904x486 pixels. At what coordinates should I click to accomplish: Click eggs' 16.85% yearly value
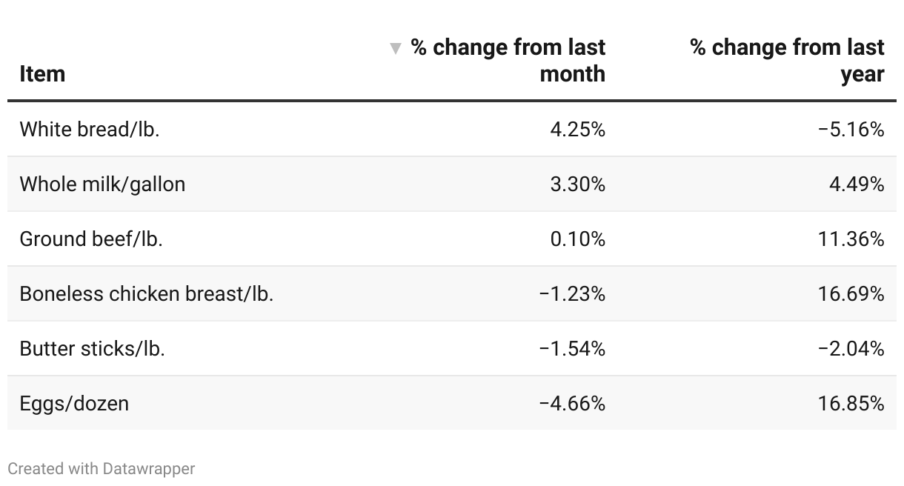(x=856, y=403)
